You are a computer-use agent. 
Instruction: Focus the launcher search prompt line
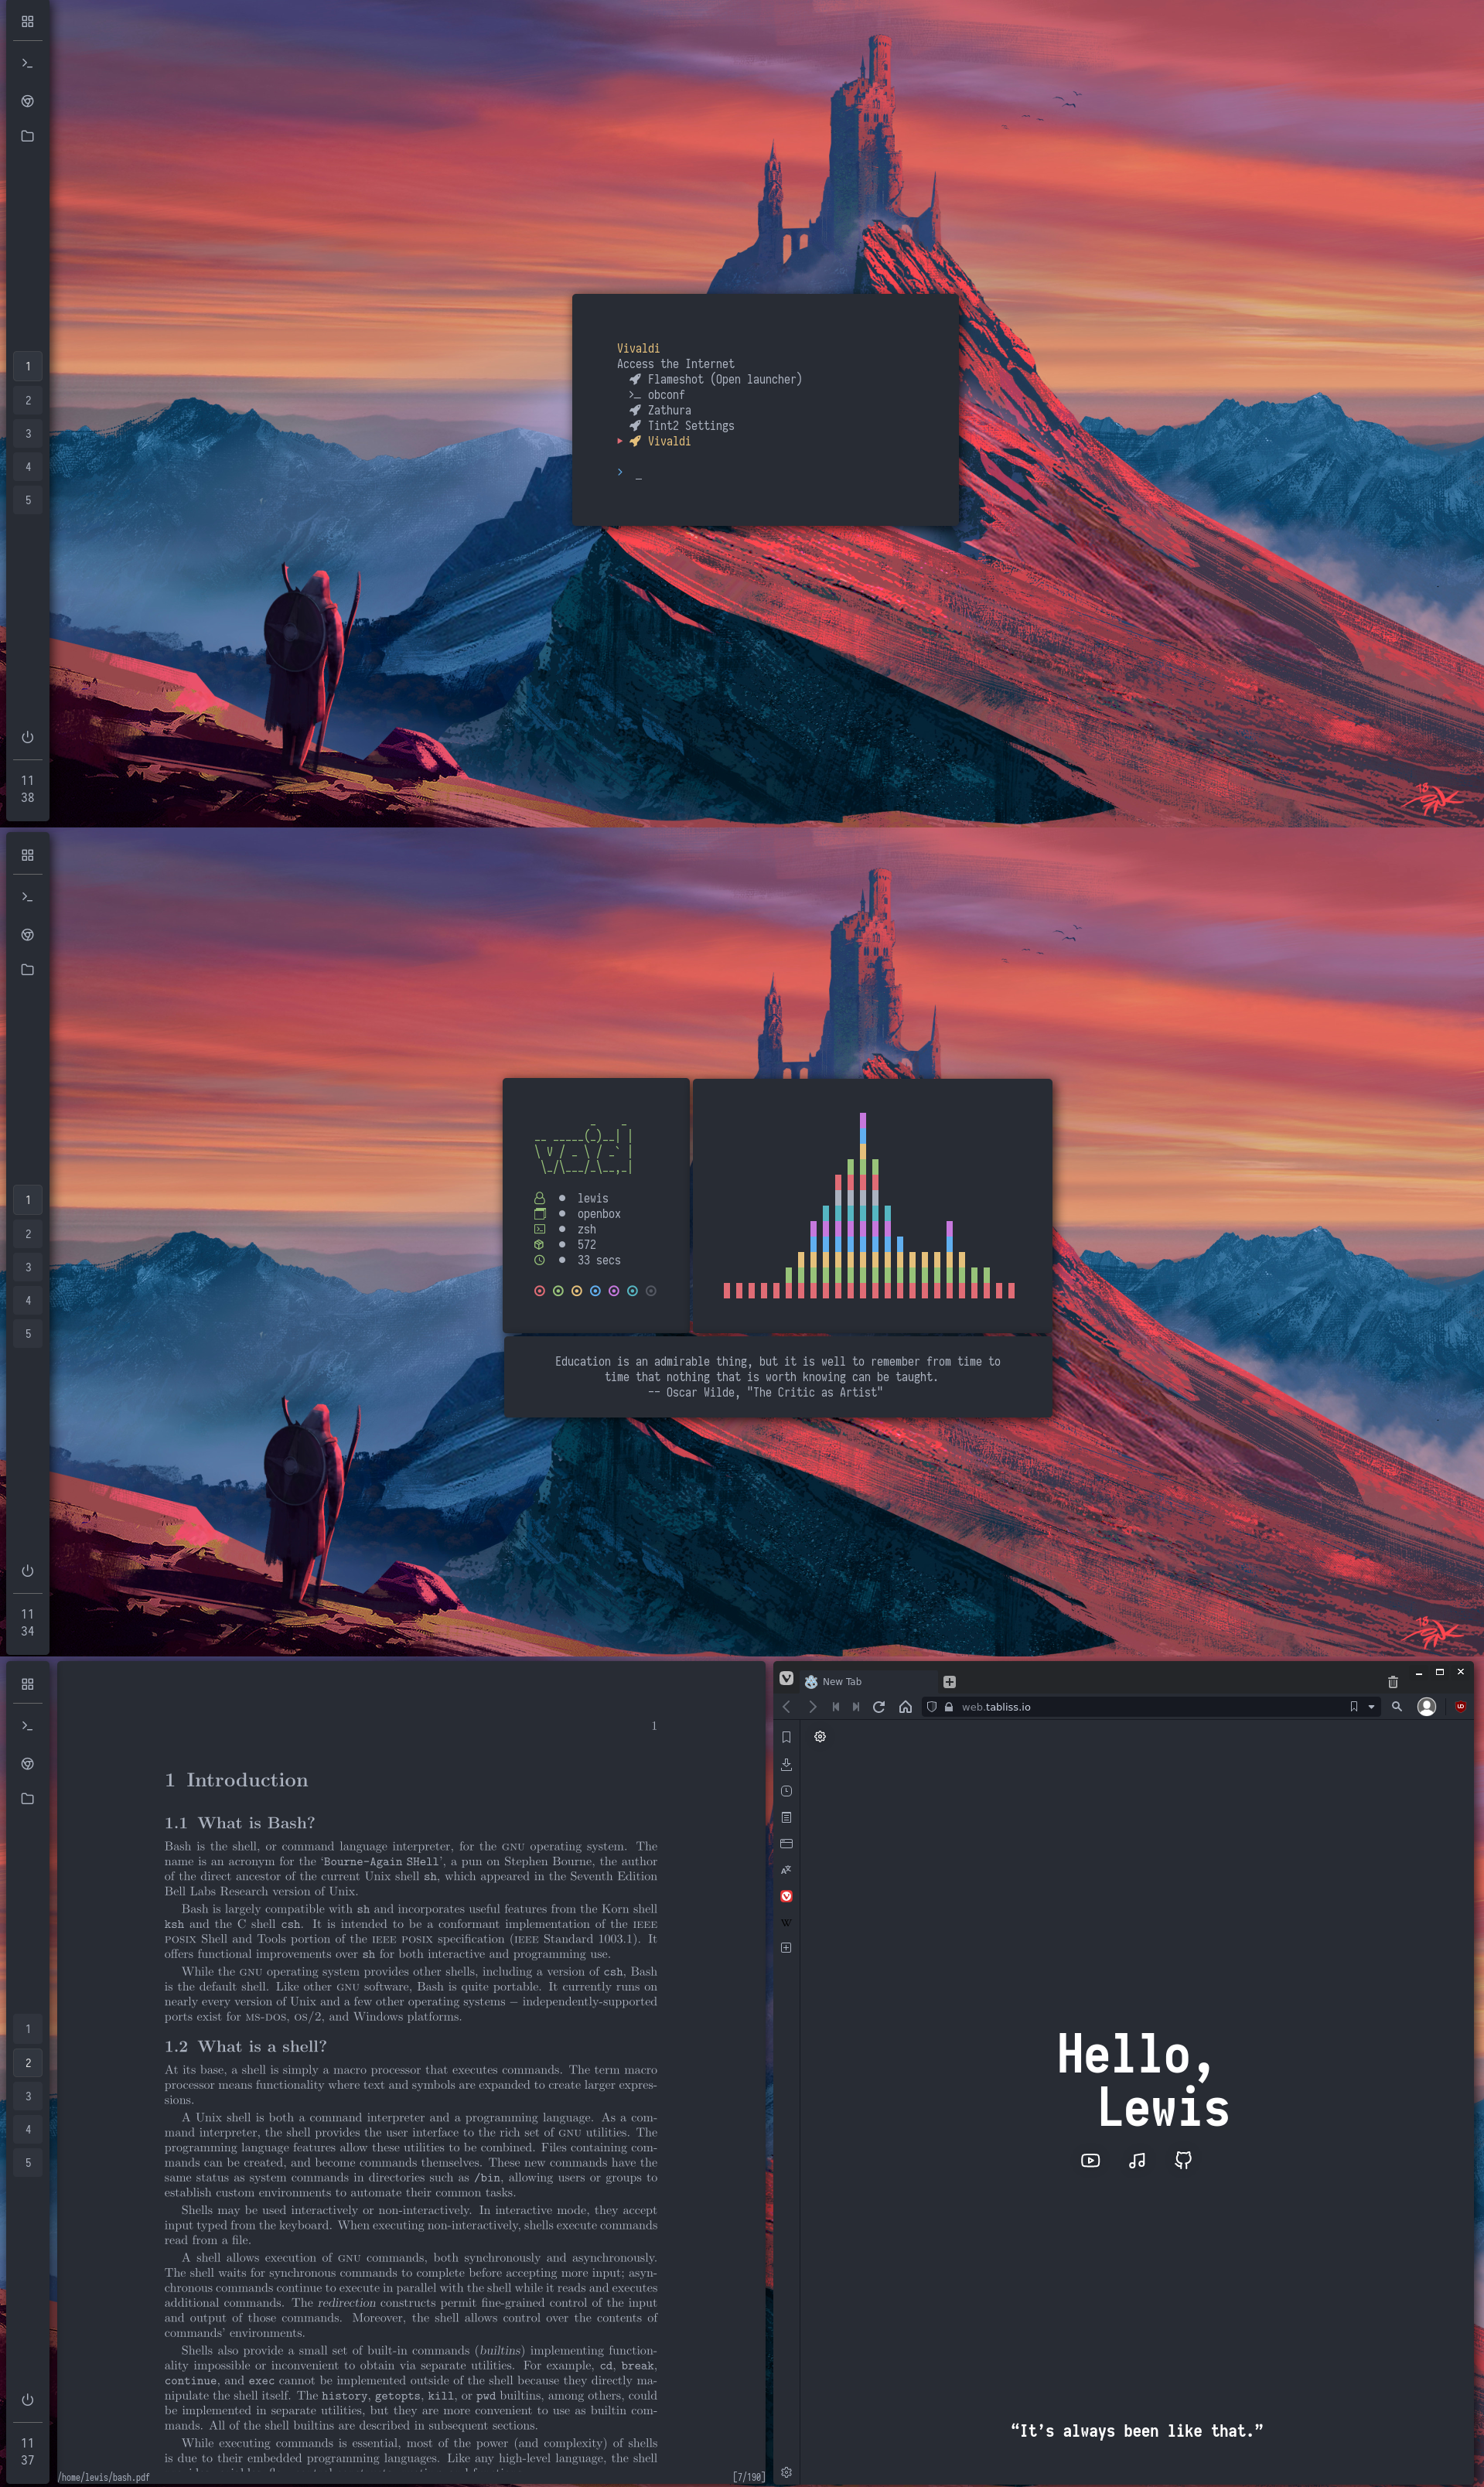(630, 472)
